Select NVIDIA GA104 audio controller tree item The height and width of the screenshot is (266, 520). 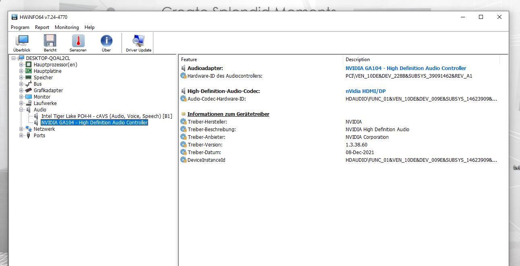[95, 123]
